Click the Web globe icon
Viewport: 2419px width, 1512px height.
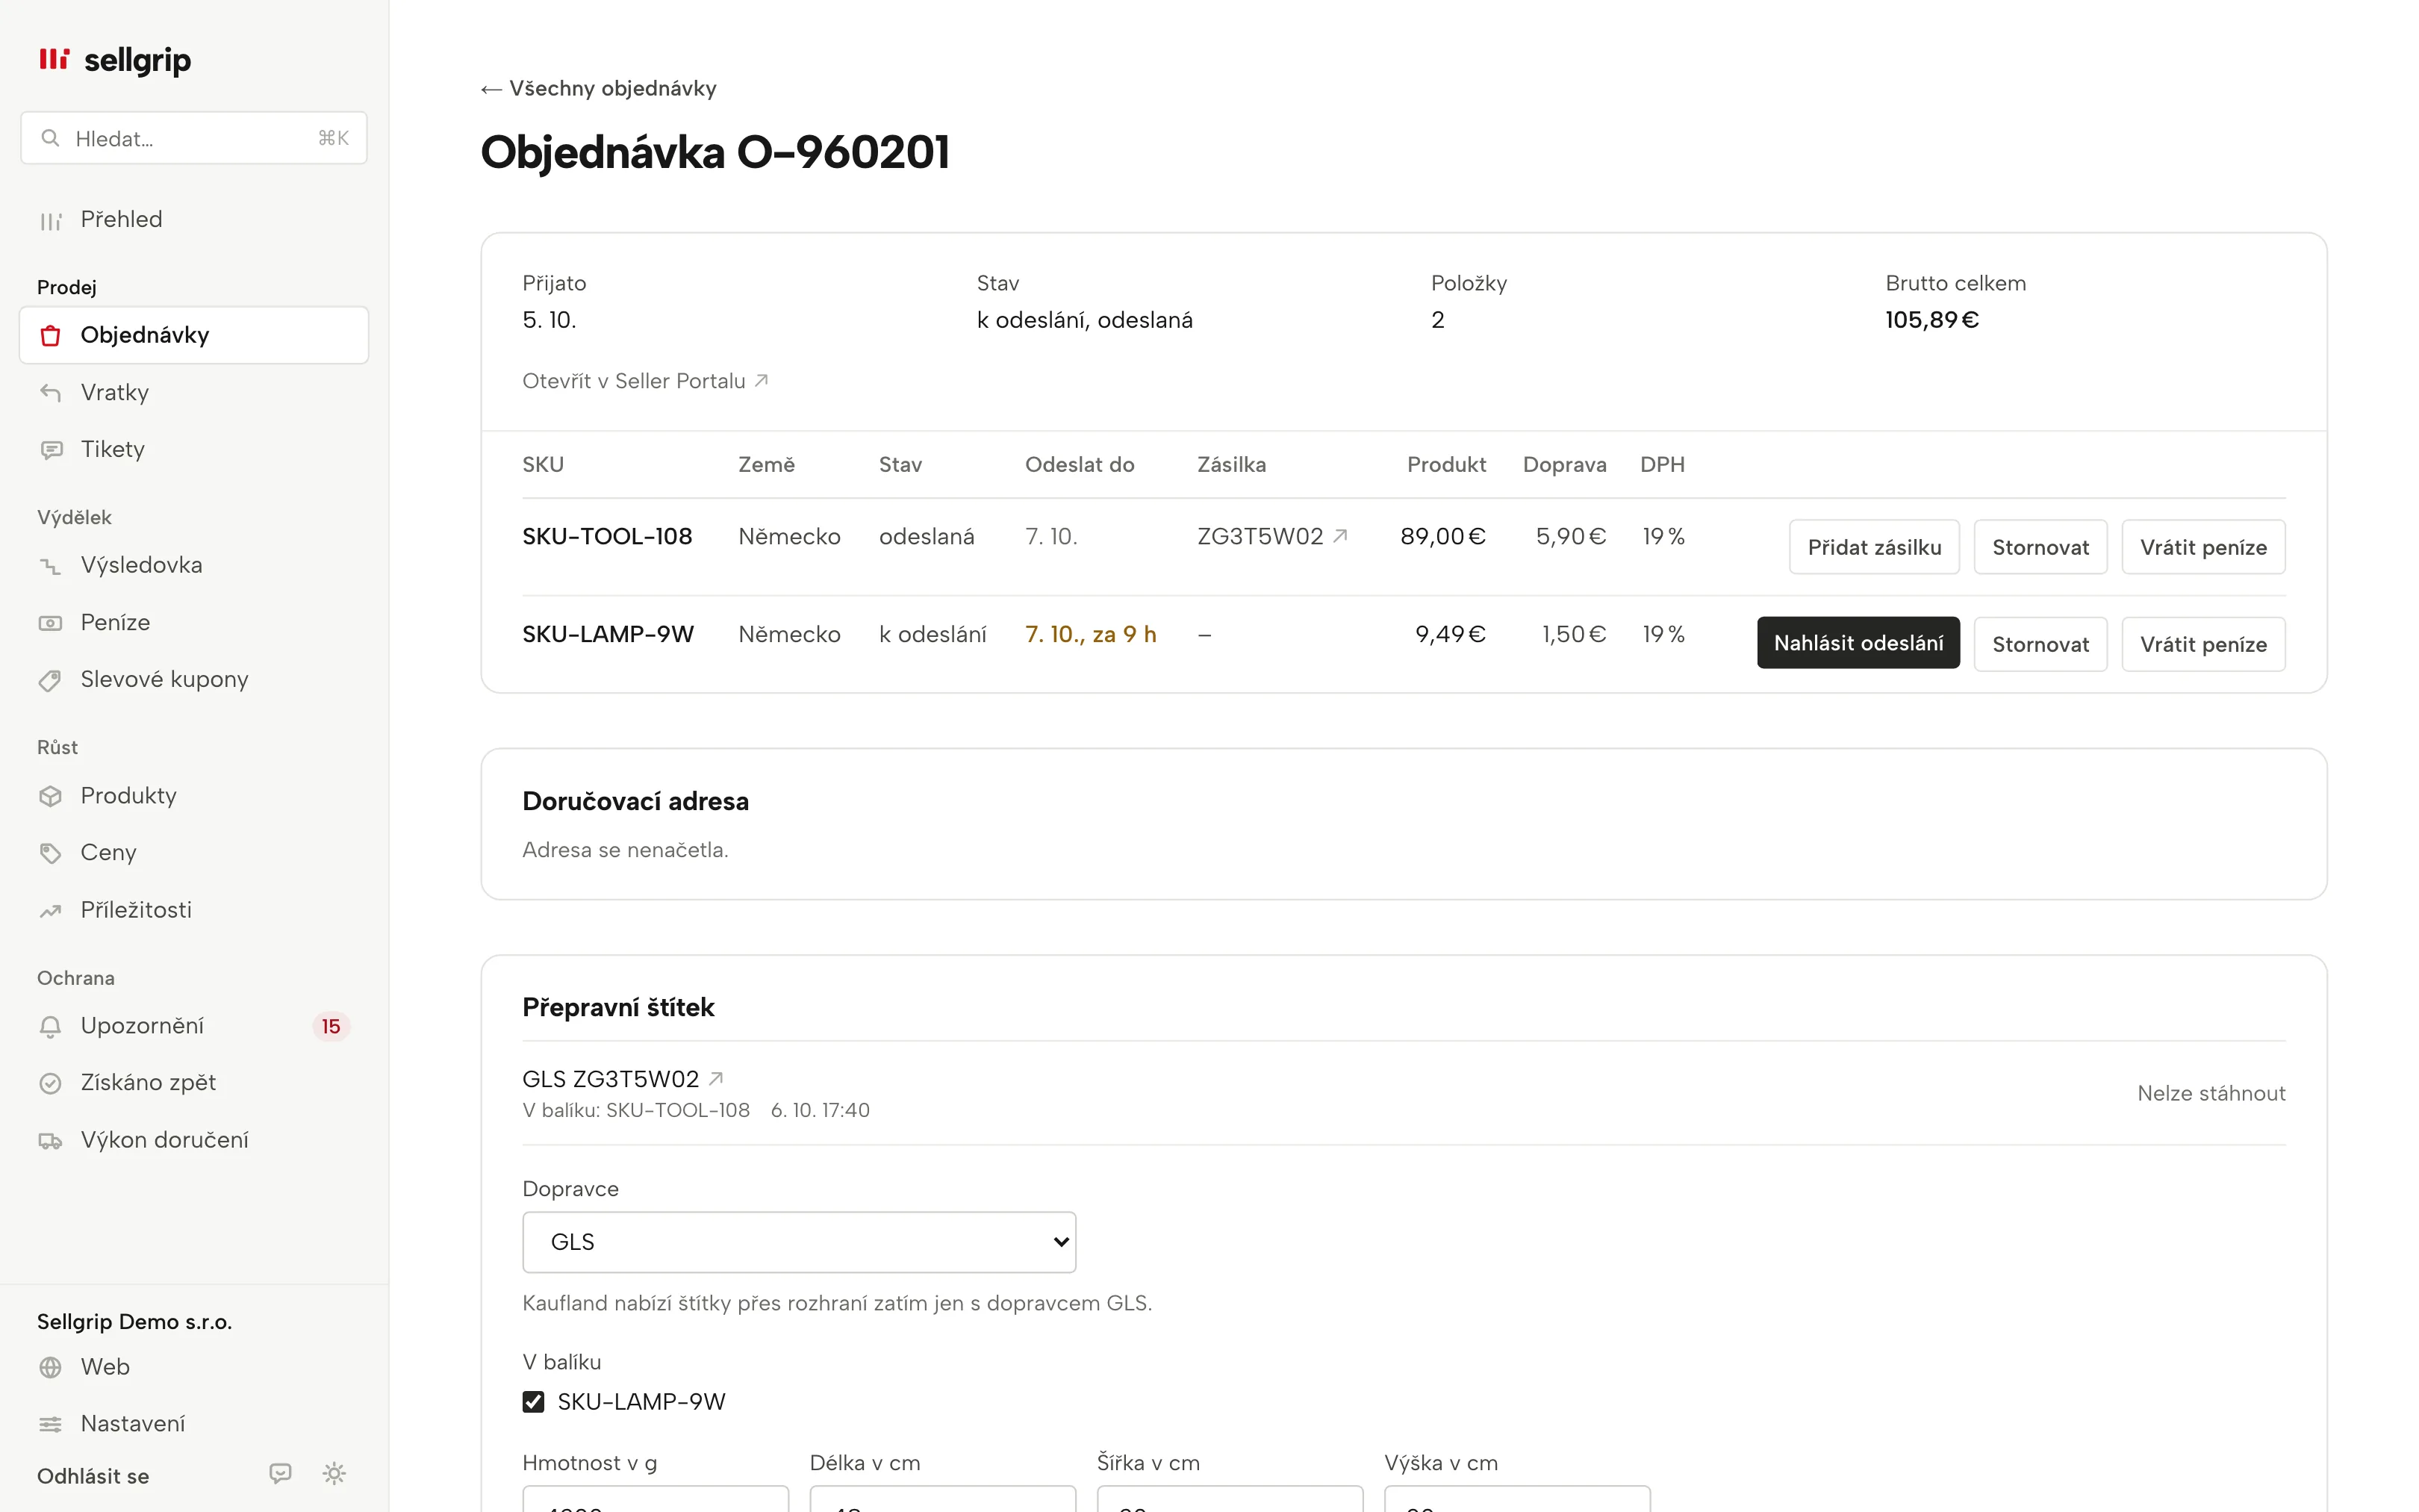[x=50, y=1367]
